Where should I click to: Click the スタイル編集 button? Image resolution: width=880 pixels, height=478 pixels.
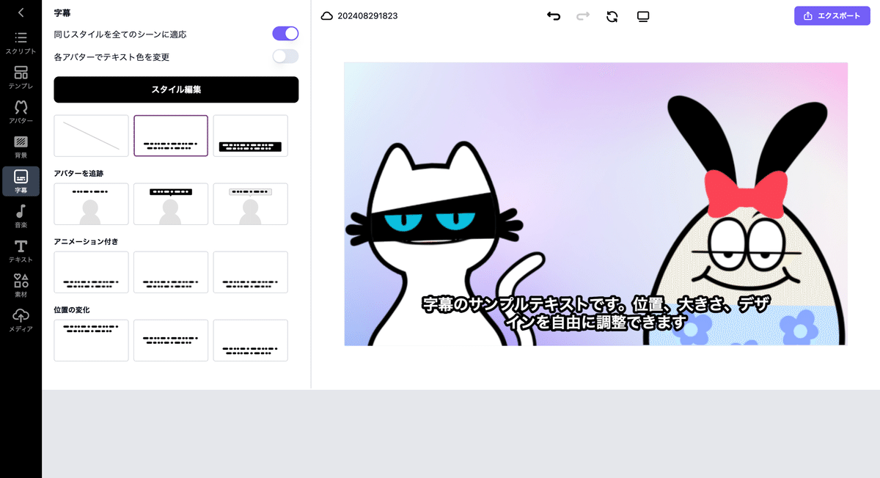(176, 89)
